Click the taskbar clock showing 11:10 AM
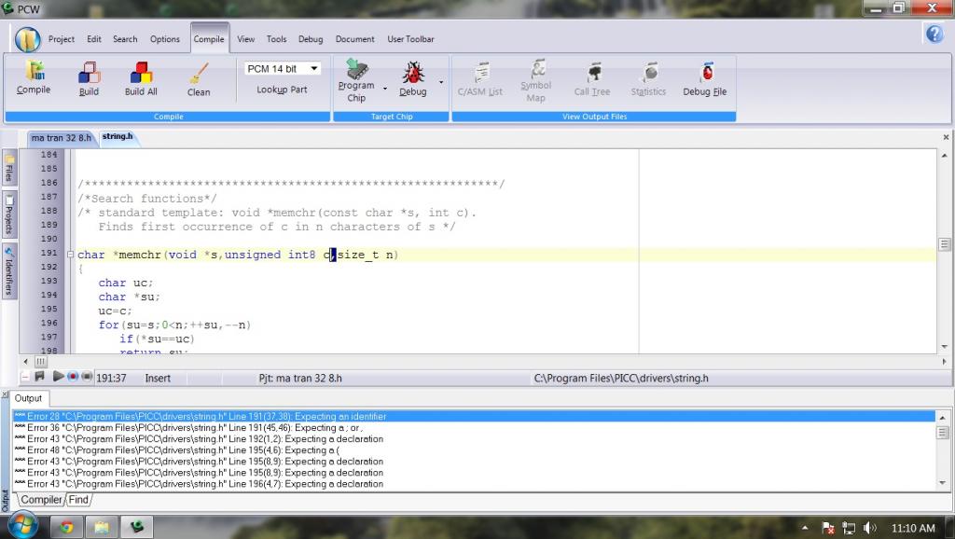Screen dimensions: 955x539 coord(913,528)
